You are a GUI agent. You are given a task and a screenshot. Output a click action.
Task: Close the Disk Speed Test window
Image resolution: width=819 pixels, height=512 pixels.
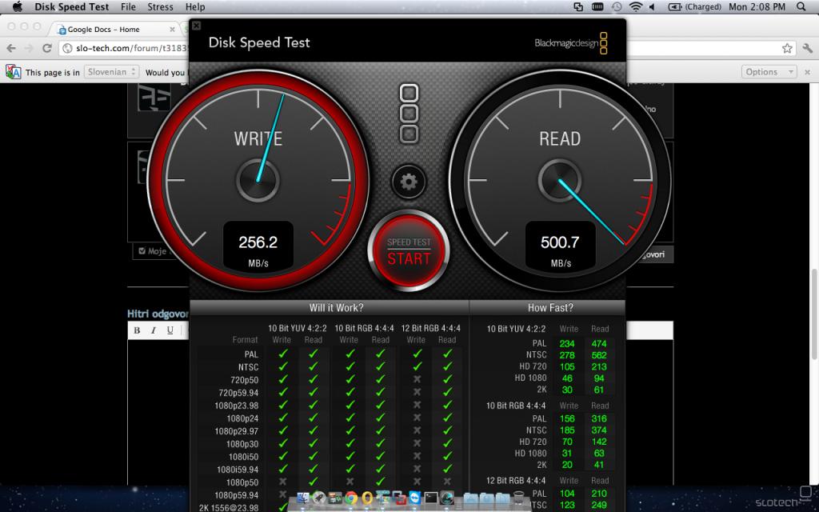pyautogui.click(x=197, y=25)
